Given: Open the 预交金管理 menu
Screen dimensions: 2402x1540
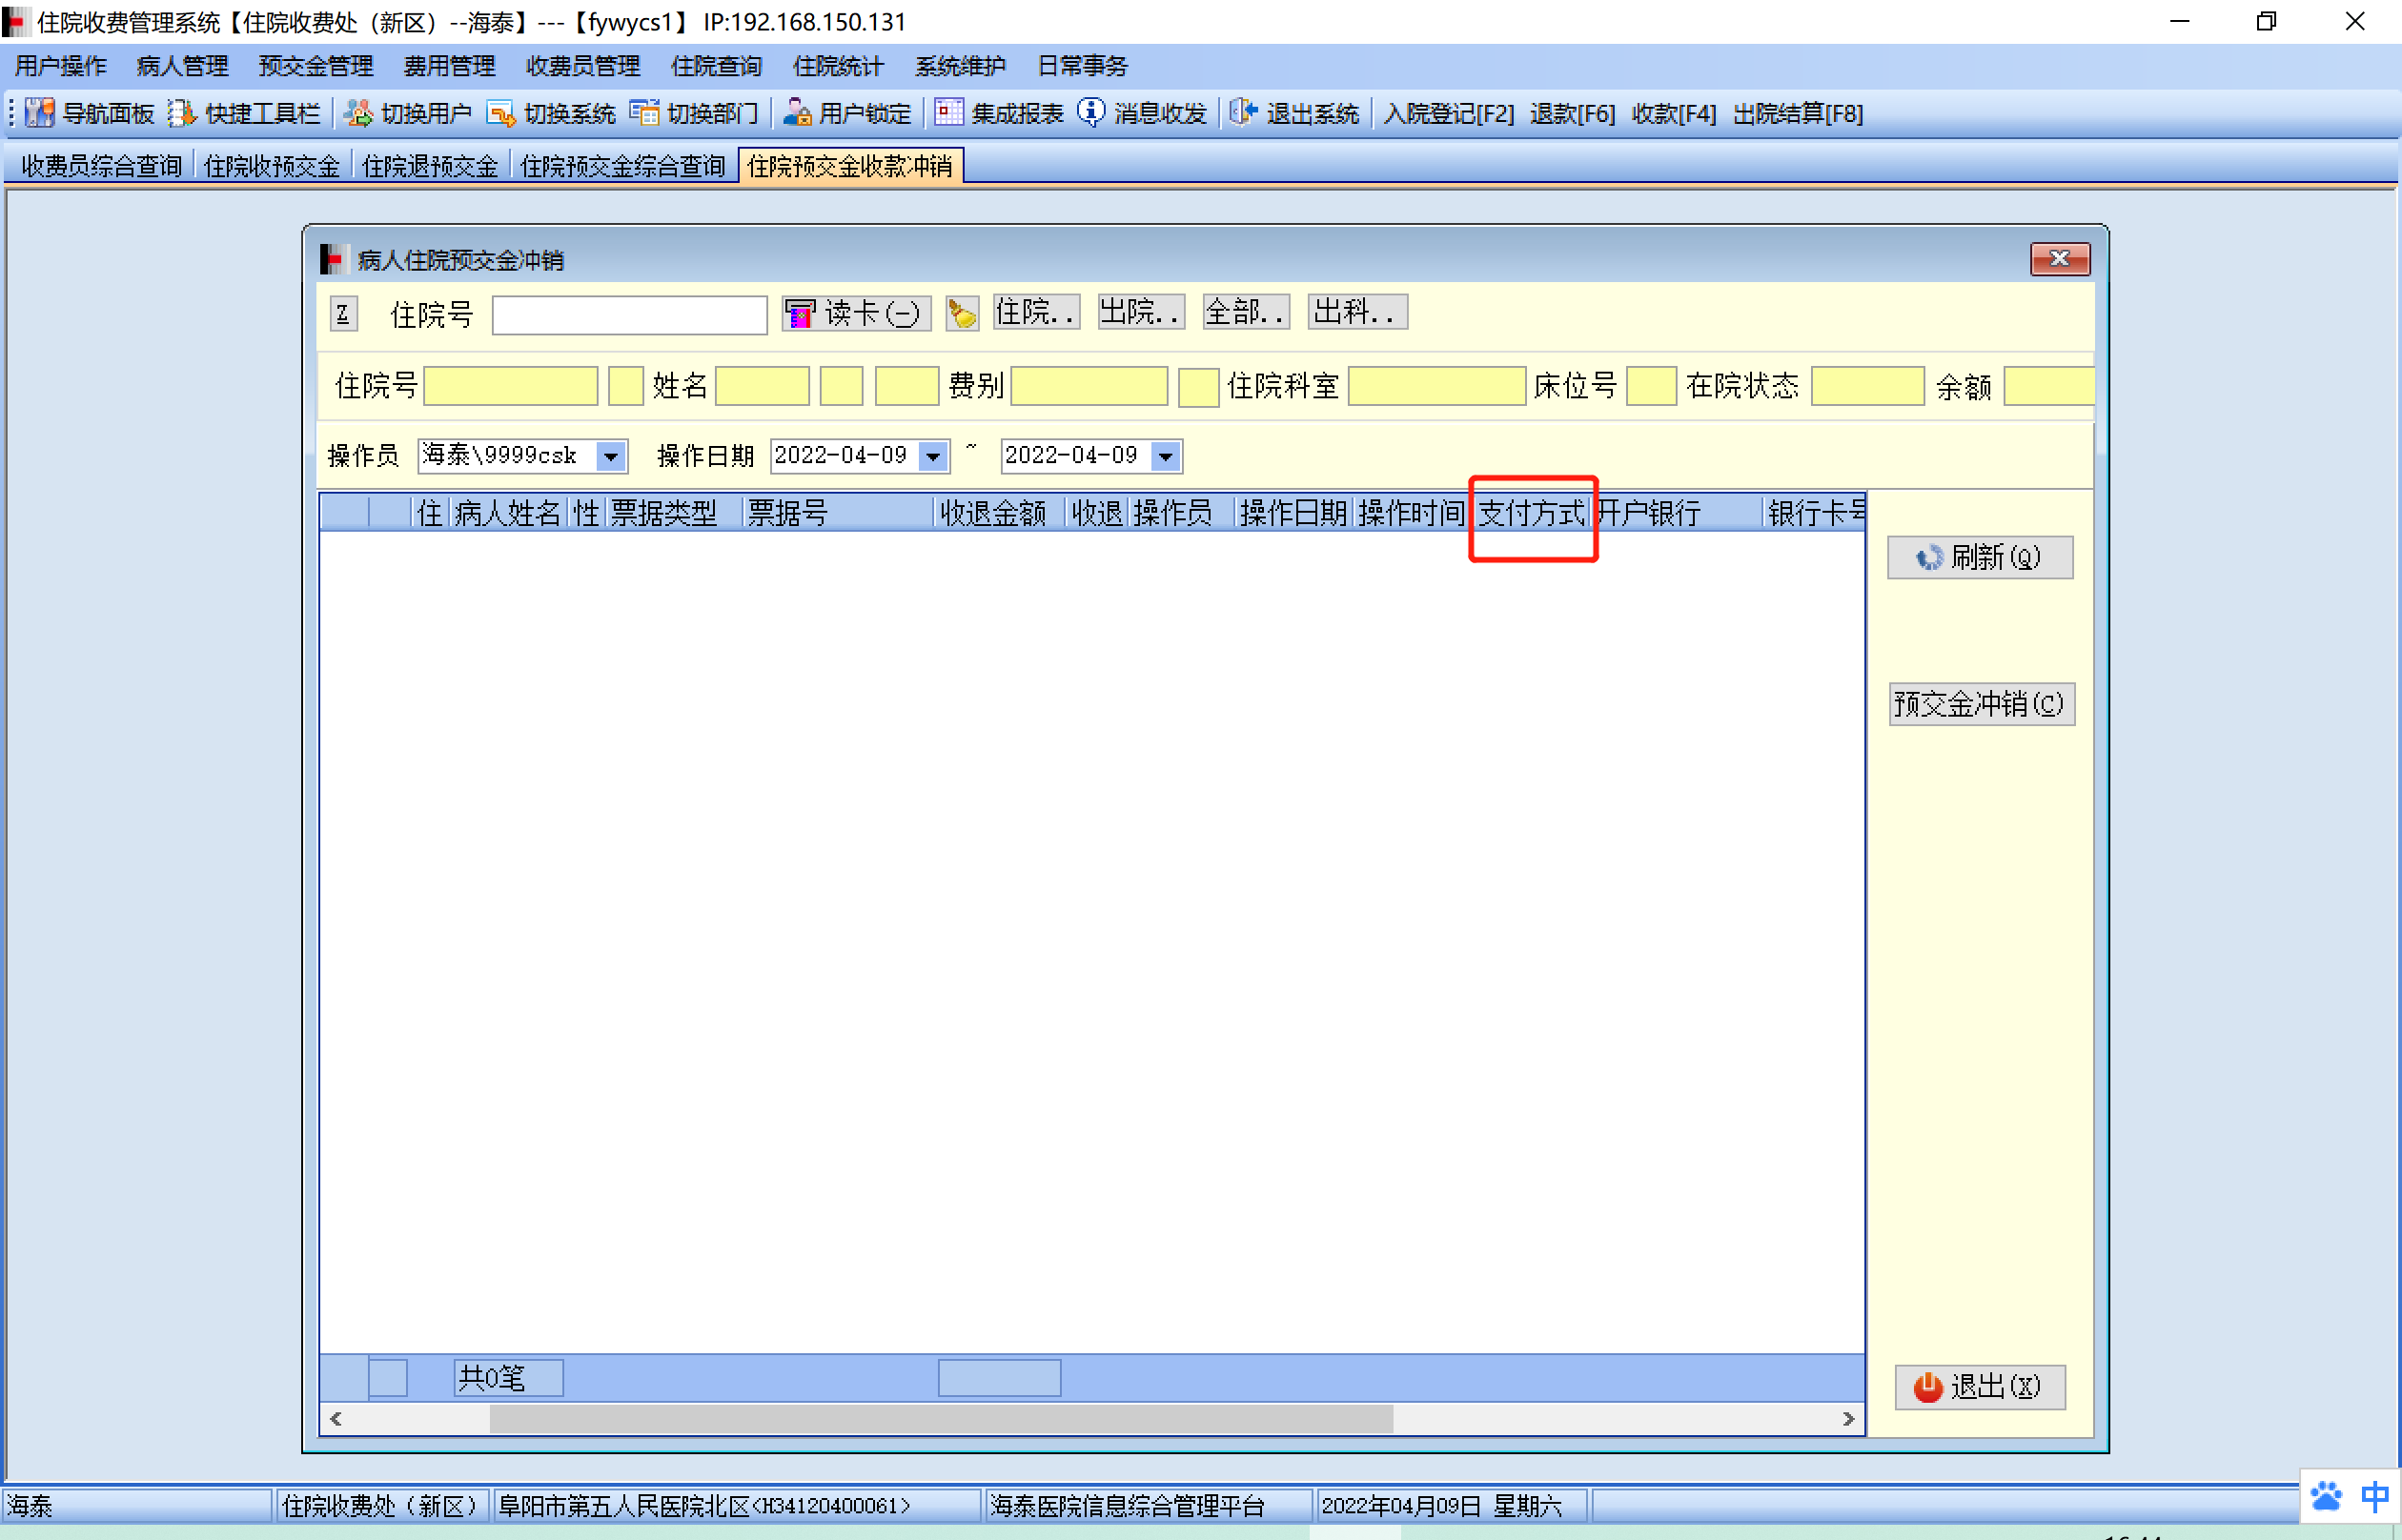Looking at the screenshot, I should (x=315, y=66).
